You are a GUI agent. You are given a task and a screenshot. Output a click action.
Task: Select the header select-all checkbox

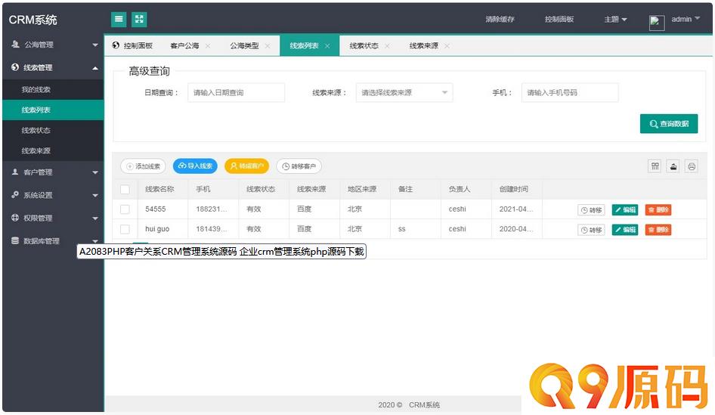[x=125, y=189]
